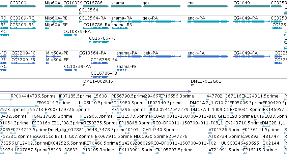The height and width of the screenshot is (155, 287).
Task: Click protein label CG3209-PC
Action: pos(23,53)
